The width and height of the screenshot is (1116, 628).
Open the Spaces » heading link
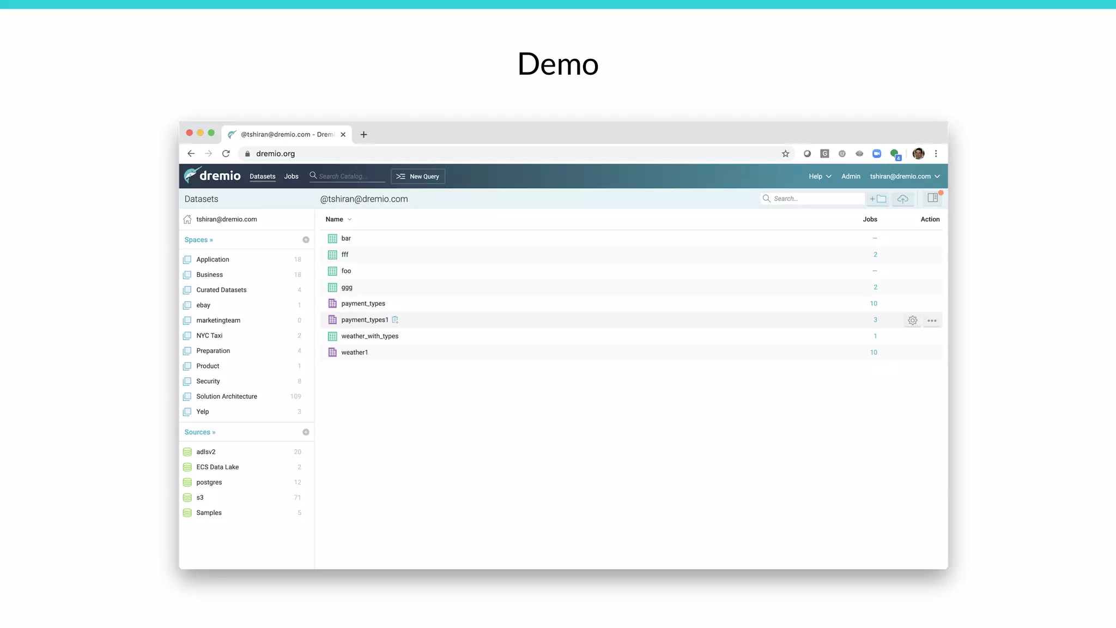(198, 240)
